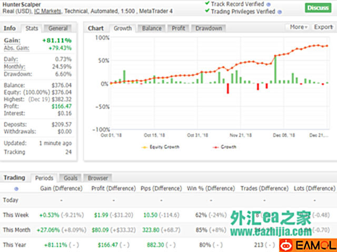Toggle Equity Growth legend marker

pos(144,147)
